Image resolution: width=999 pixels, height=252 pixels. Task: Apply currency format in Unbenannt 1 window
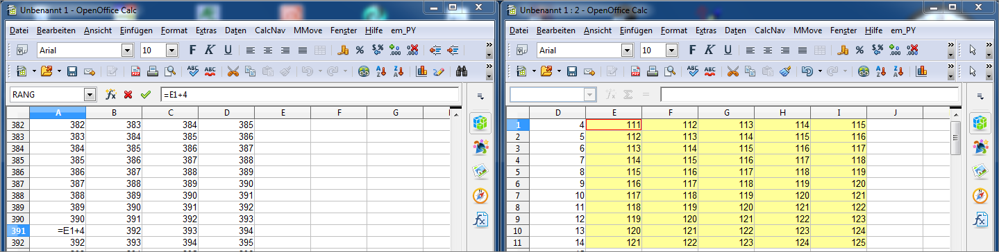[342, 51]
